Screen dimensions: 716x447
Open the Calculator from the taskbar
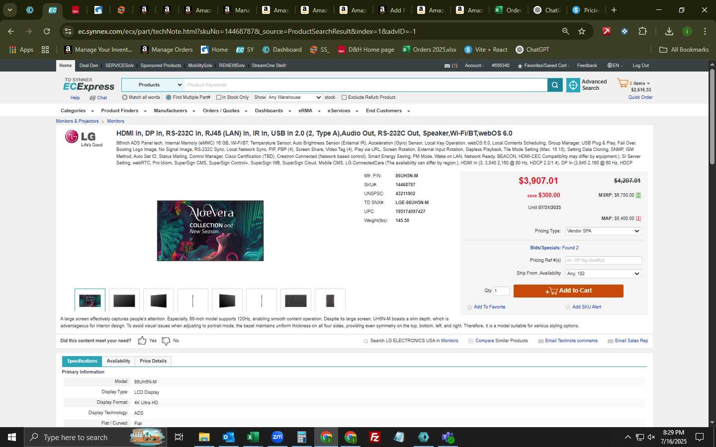pyautogui.click(x=301, y=437)
